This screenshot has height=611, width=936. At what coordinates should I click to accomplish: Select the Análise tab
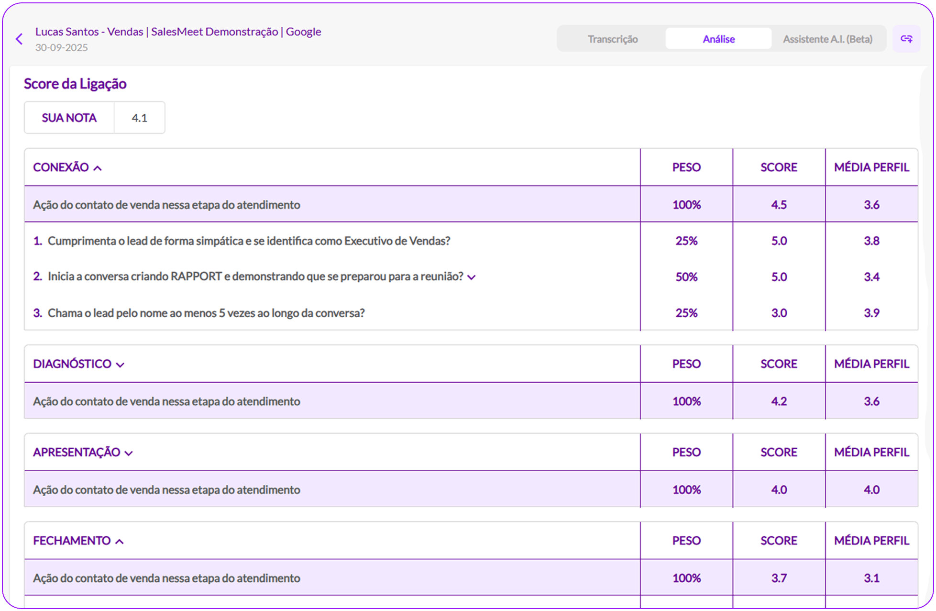click(x=718, y=39)
